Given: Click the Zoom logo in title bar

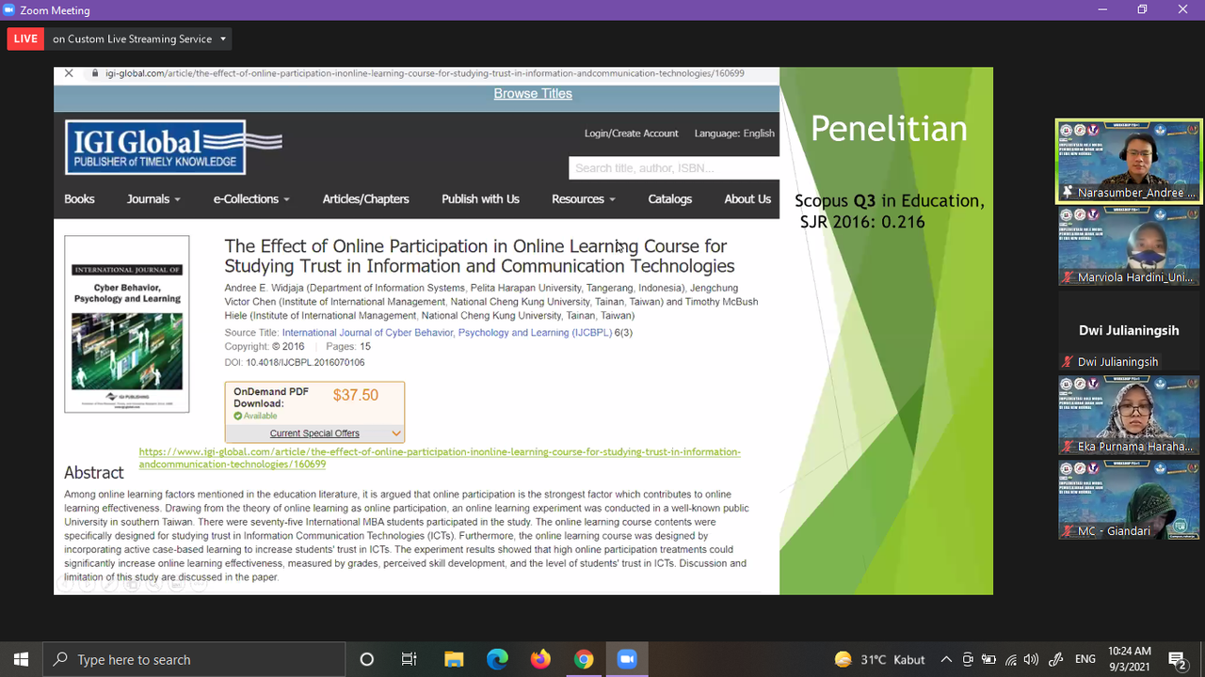Looking at the screenshot, I should click(x=9, y=10).
